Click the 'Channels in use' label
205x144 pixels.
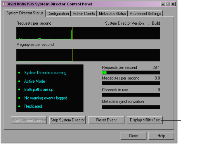click(115, 90)
